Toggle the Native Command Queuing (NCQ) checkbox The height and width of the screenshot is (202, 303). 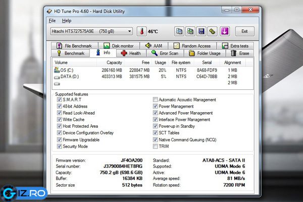[155, 139]
